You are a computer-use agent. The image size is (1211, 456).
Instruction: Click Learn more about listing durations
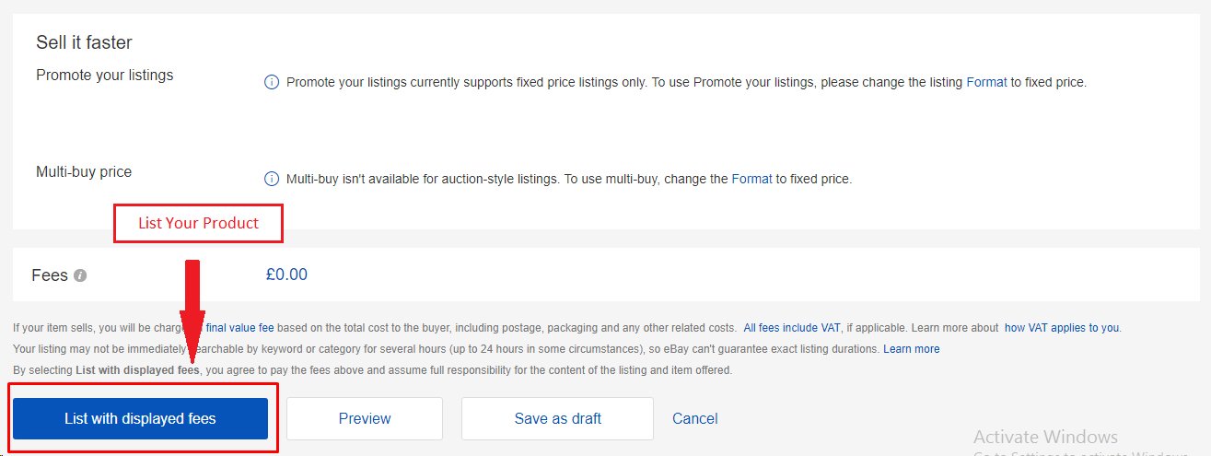click(912, 349)
